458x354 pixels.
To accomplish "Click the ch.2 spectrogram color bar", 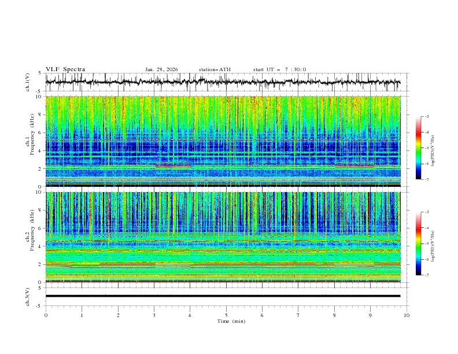I will (419, 244).
